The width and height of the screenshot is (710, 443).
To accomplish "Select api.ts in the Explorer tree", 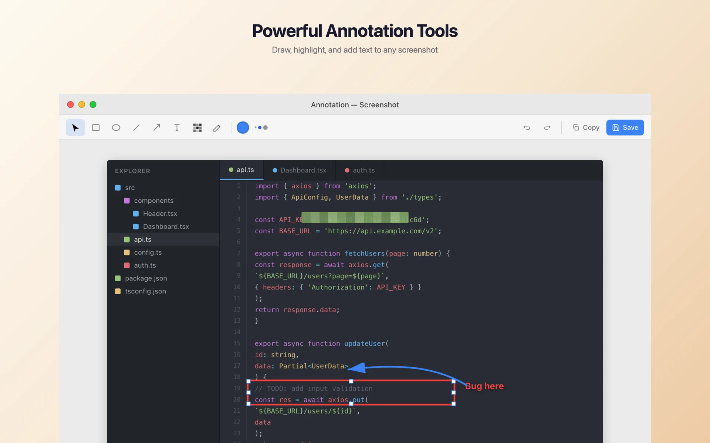I will click(163, 239).
